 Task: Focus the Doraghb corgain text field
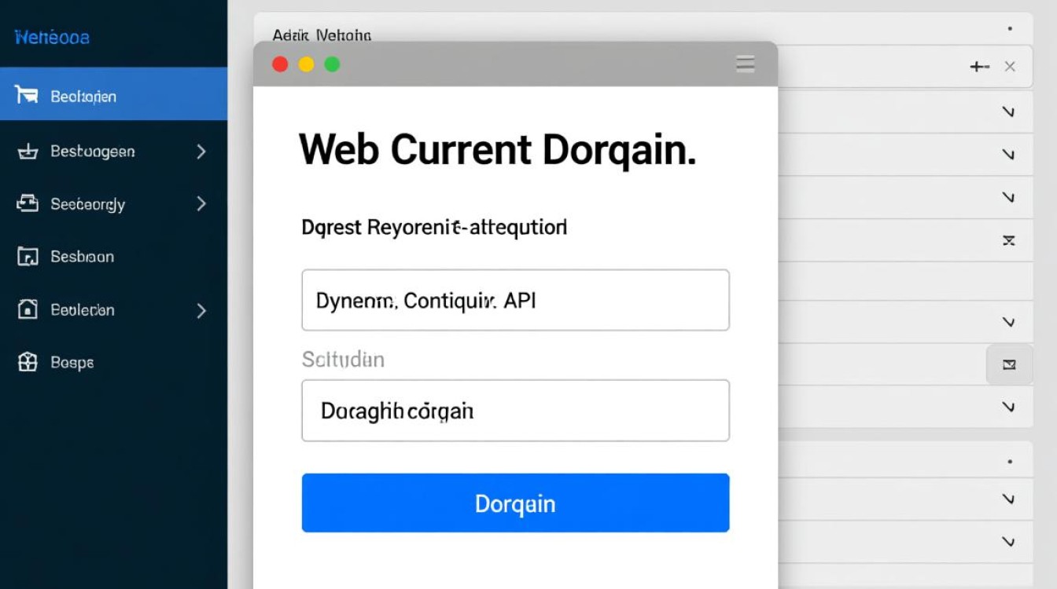pos(515,411)
